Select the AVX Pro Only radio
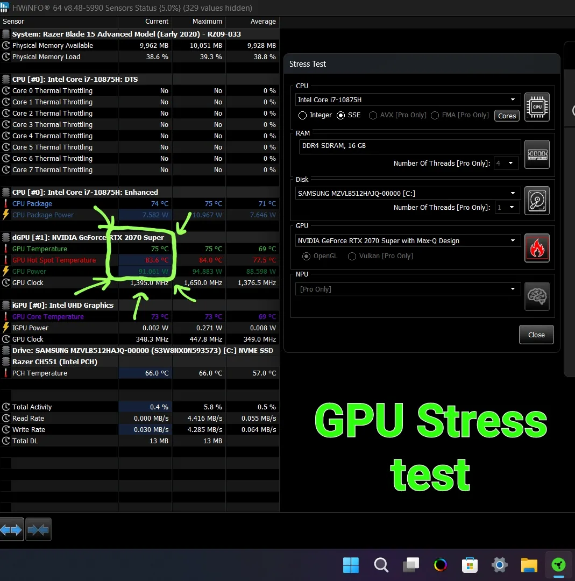This screenshot has height=581, width=575. tap(373, 115)
